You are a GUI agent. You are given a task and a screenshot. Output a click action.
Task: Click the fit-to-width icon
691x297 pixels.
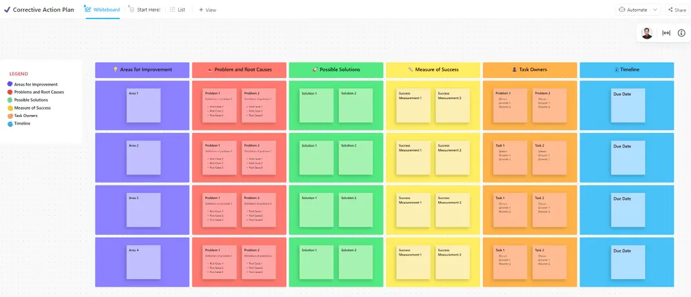coord(666,33)
